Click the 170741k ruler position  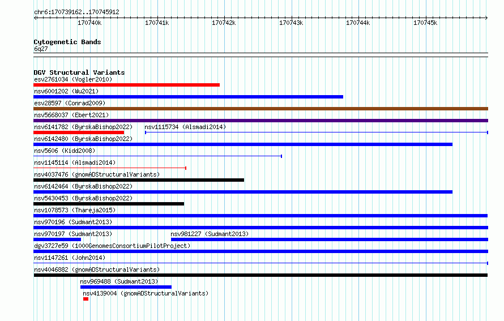click(x=157, y=23)
